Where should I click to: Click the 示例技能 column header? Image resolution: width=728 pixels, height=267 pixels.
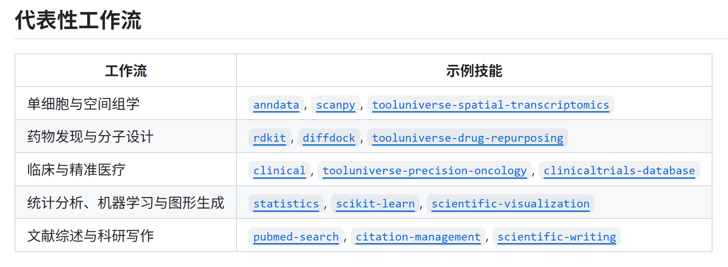[474, 71]
